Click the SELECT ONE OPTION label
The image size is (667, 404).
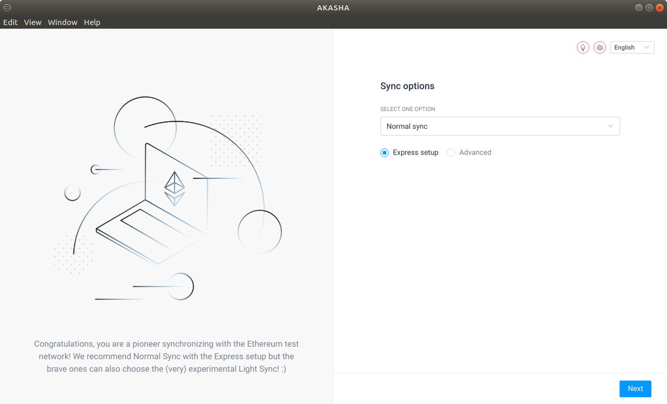(407, 109)
